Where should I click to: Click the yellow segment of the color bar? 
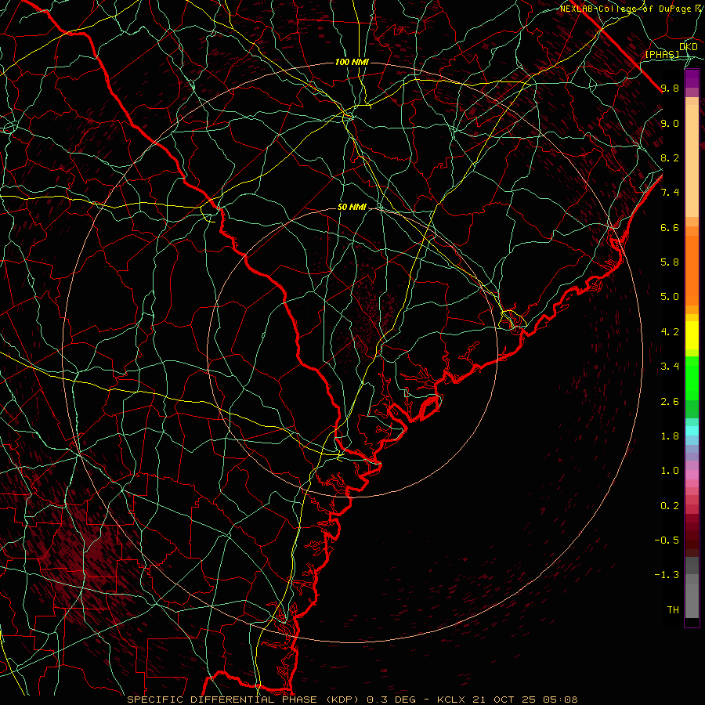pyautogui.click(x=692, y=335)
